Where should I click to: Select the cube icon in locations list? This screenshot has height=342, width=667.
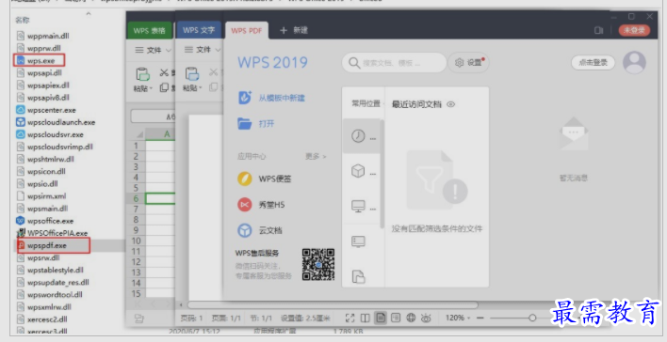(x=358, y=171)
